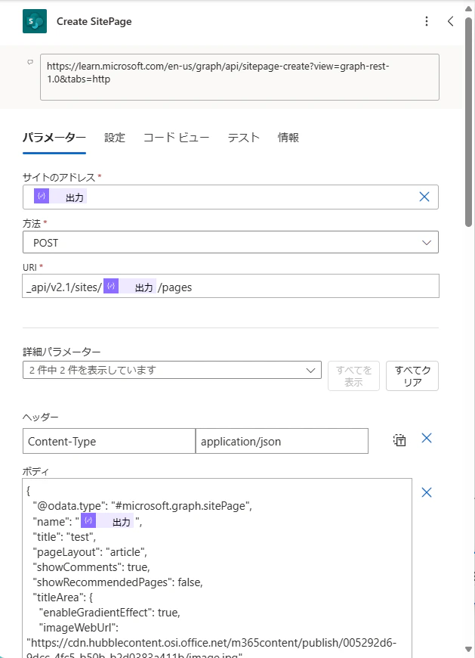Edit the application/json header value field
Screen dimensions: 475x658
click(x=282, y=441)
